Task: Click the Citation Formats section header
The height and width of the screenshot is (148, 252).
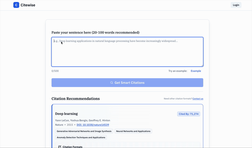Action: 72,147
